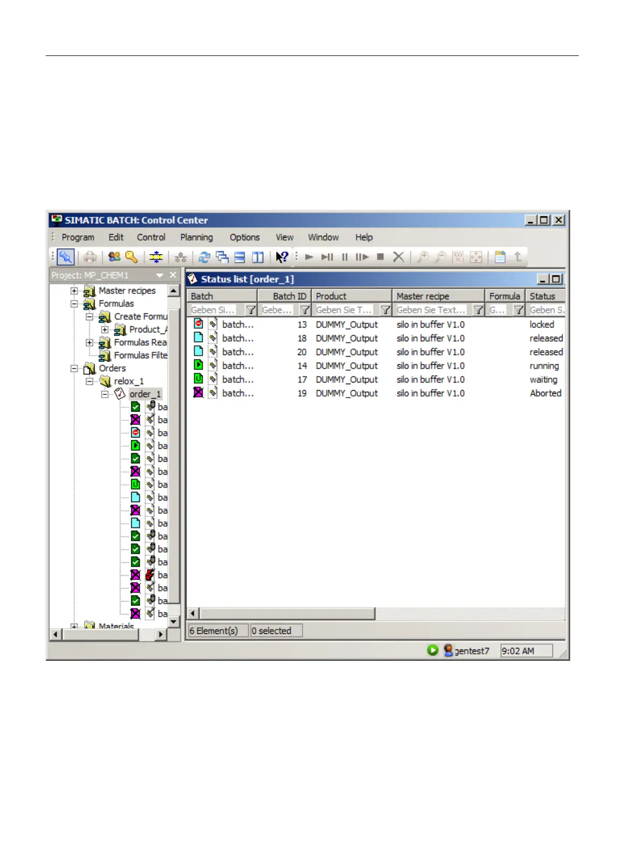The image size is (640, 854).
Task: Click the pause batch icon in toolbar
Action: (x=345, y=257)
